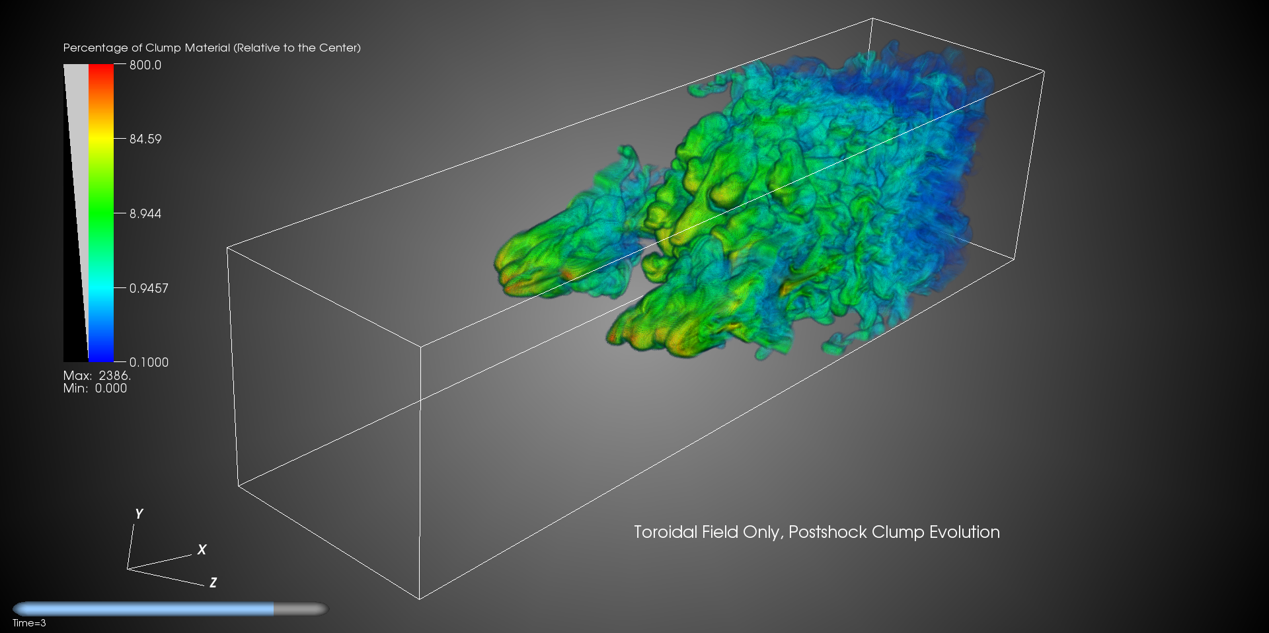This screenshot has height=633, width=1269.
Task: Click the 0.9457 legend tick label
Action: (x=149, y=288)
